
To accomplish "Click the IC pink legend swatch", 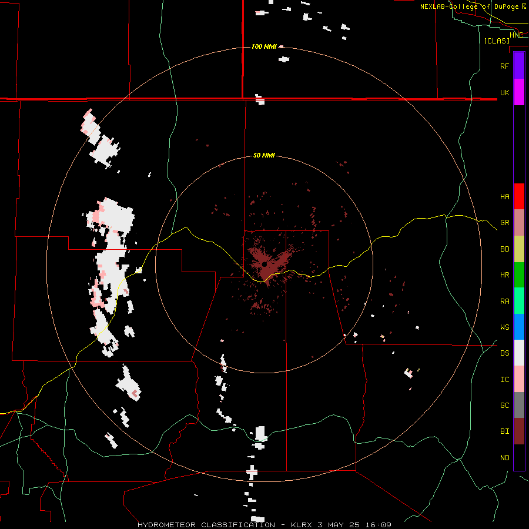I will point(519,379).
